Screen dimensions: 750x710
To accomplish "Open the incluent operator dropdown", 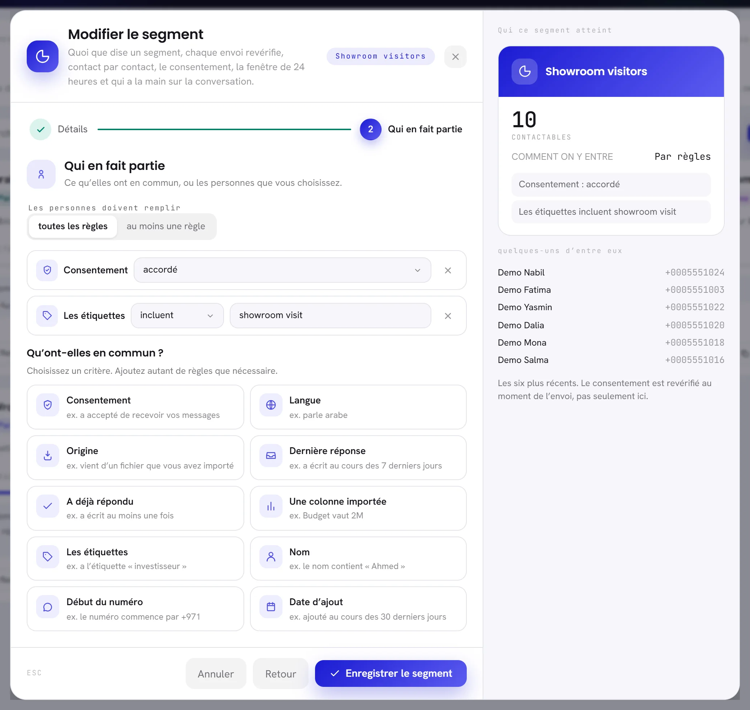I will (x=177, y=315).
